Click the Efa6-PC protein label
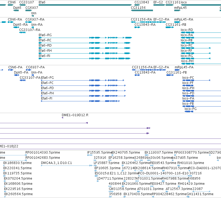 [x=47, y=83]
